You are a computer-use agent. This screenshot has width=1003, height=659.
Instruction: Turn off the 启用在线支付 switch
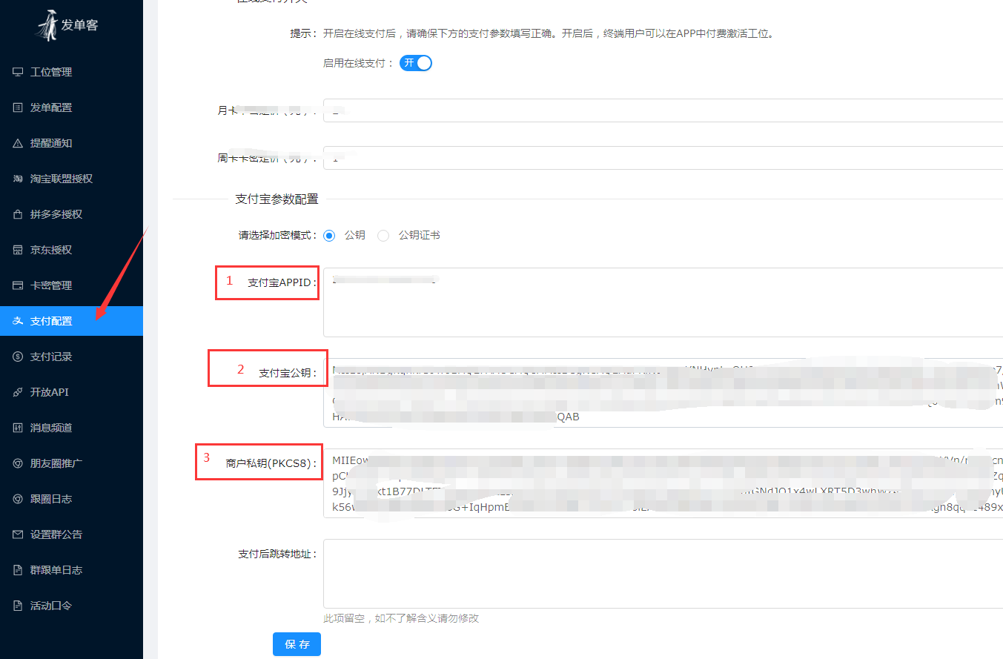[416, 63]
